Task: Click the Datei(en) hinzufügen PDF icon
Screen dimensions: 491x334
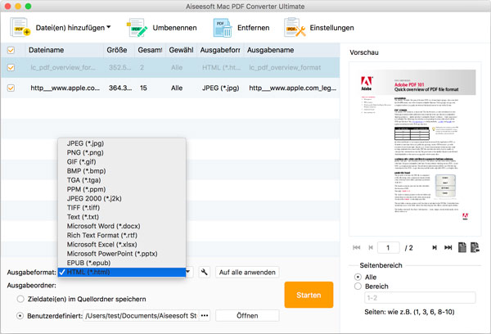Action: [x=20, y=28]
